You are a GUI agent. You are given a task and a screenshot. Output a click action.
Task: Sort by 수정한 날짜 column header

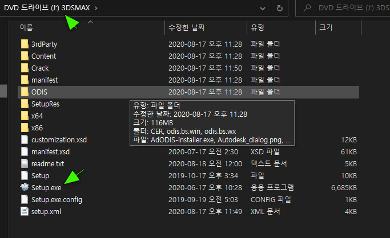point(187,27)
